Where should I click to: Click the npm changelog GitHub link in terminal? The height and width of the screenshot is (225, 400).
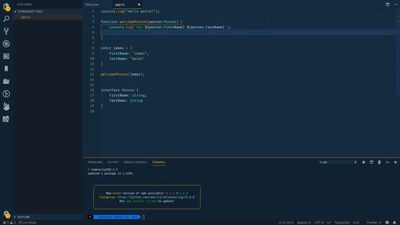(156, 197)
